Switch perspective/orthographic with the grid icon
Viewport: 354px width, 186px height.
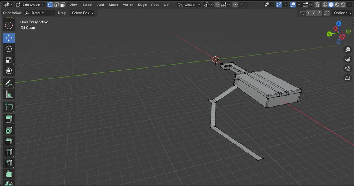348,78
